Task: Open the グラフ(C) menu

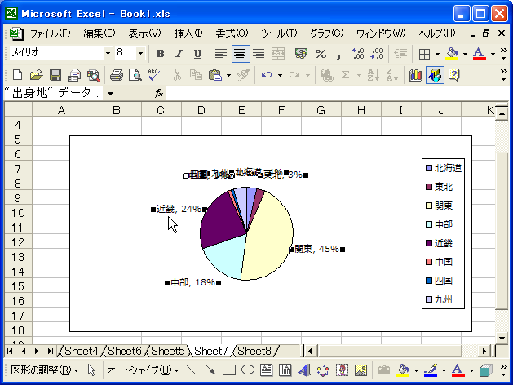Action: (326, 33)
